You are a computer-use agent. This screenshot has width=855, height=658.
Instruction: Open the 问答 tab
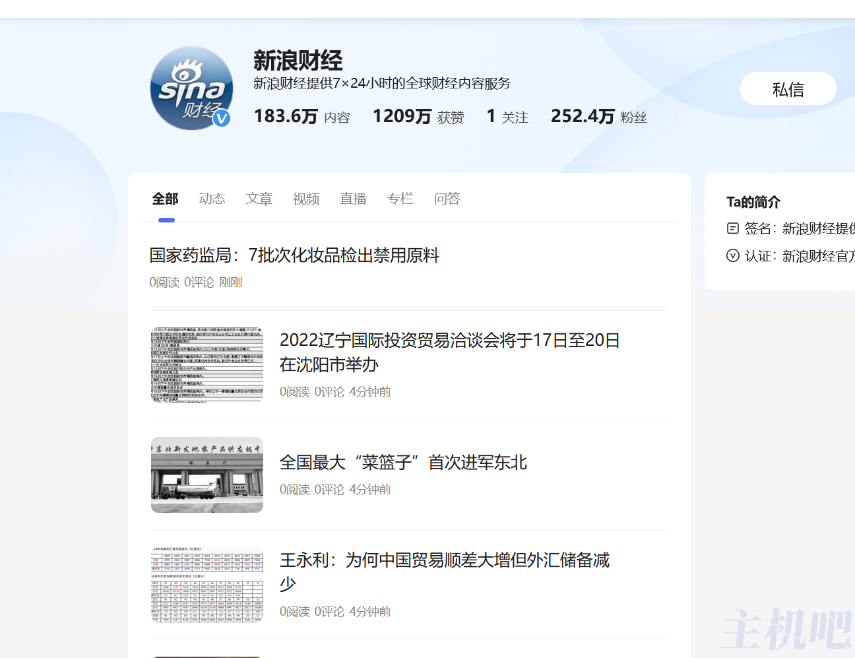pyautogui.click(x=447, y=199)
